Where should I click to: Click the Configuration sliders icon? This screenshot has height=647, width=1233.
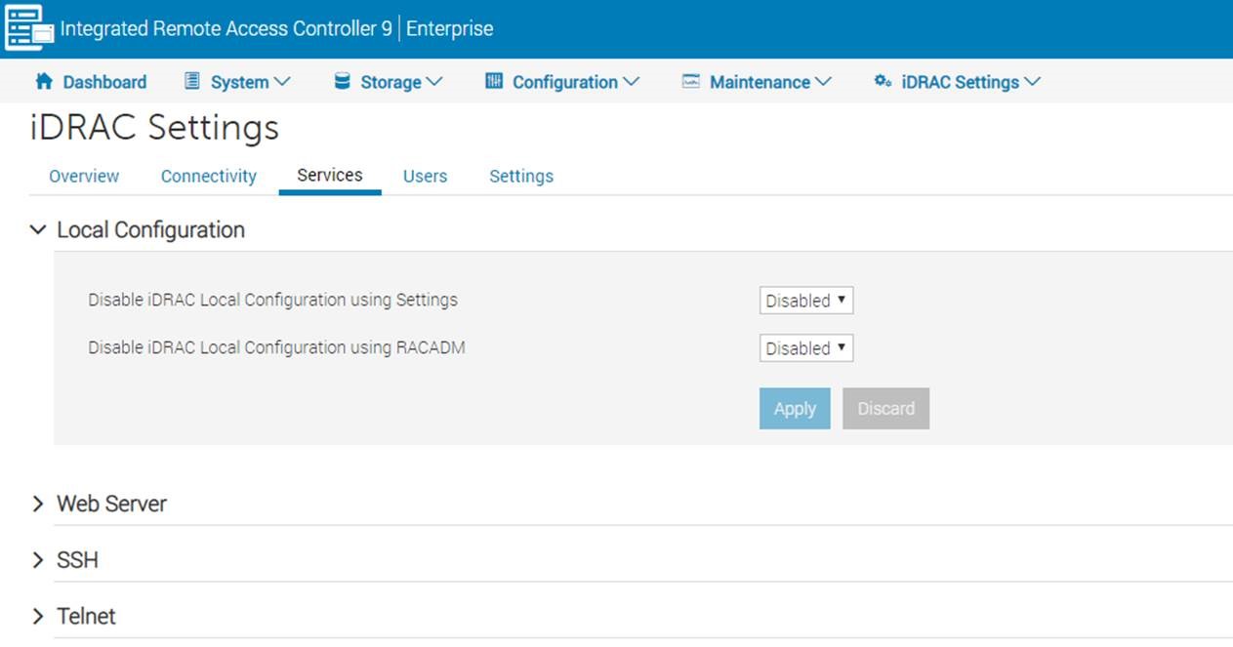click(x=494, y=82)
